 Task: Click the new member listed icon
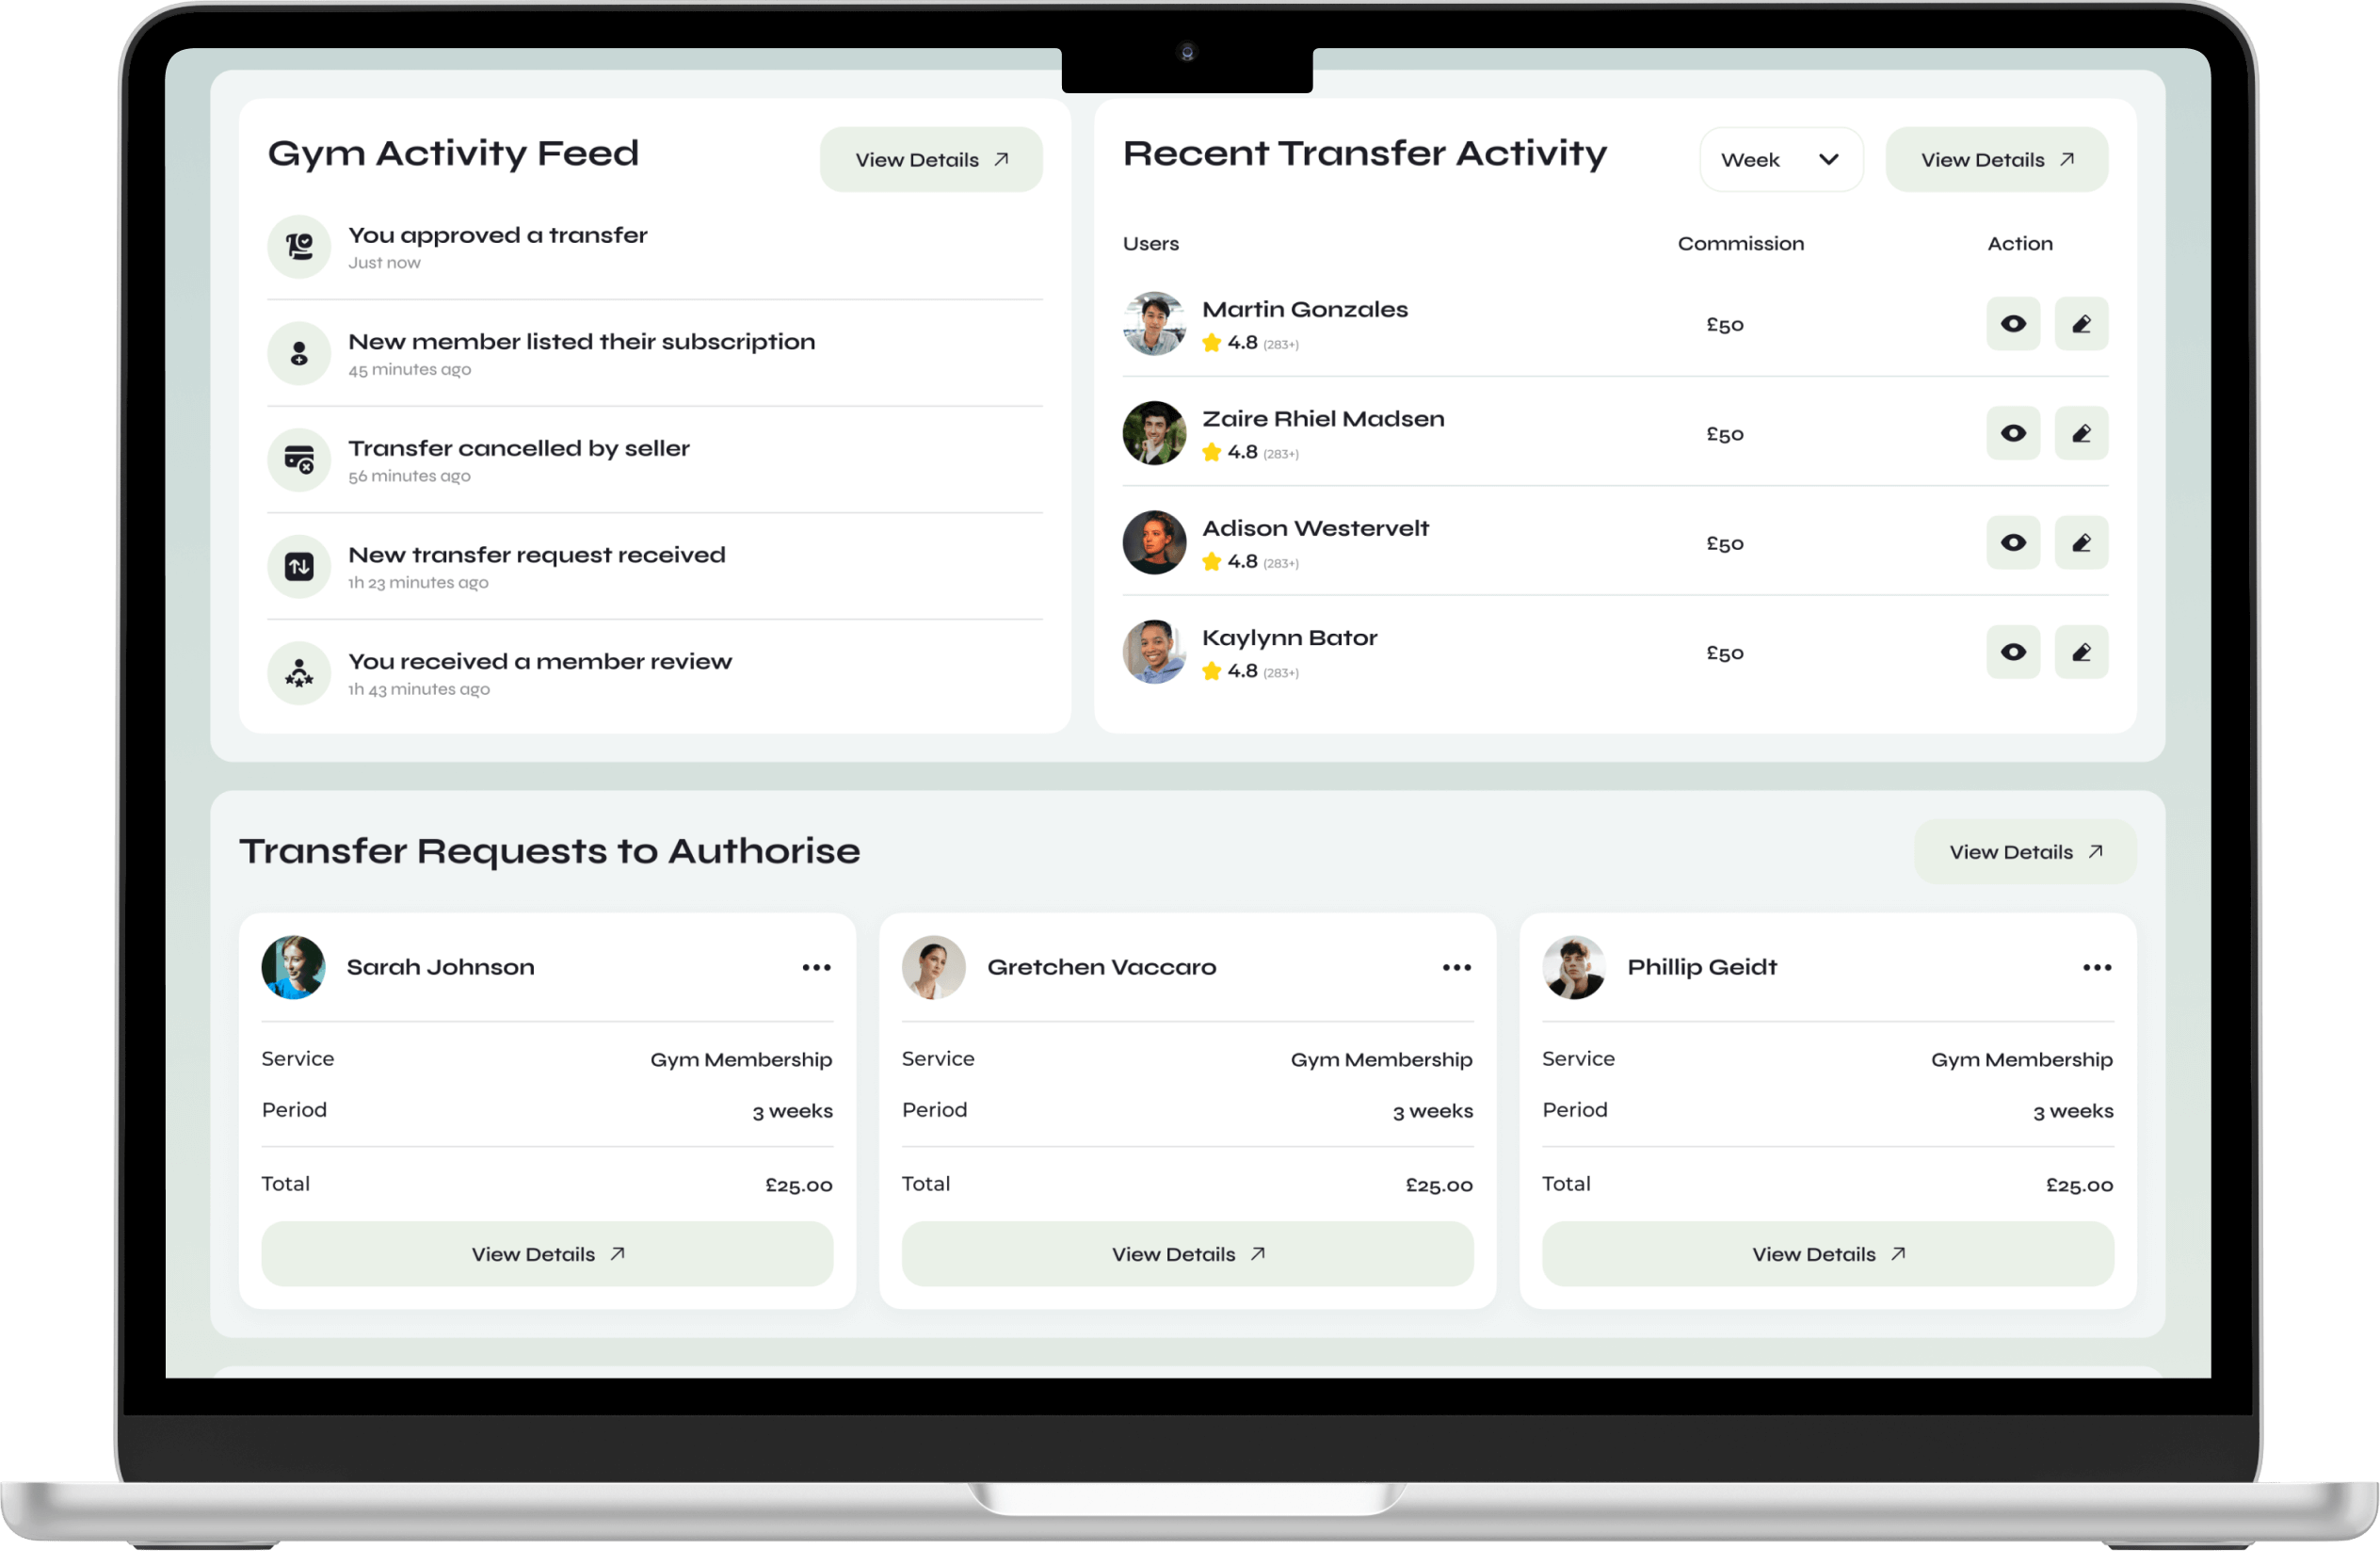tap(299, 353)
